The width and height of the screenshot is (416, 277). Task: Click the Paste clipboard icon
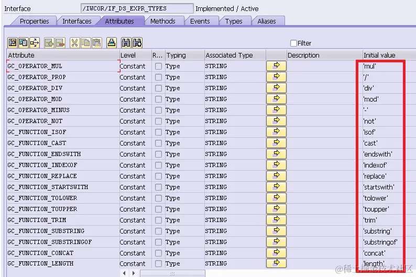(x=97, y=43)
